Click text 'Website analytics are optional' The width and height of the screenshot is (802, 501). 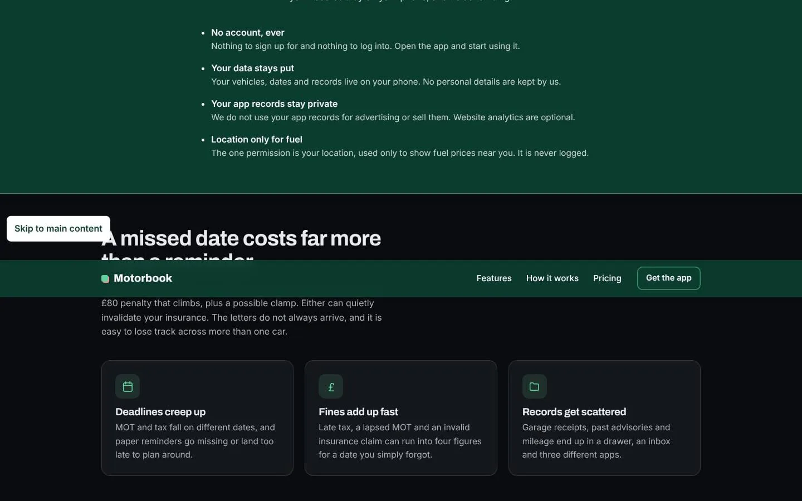coord(514,117)
